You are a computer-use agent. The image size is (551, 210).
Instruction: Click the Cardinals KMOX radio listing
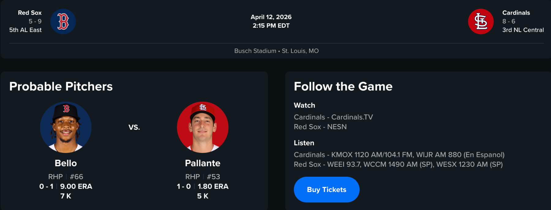[399, 155]
